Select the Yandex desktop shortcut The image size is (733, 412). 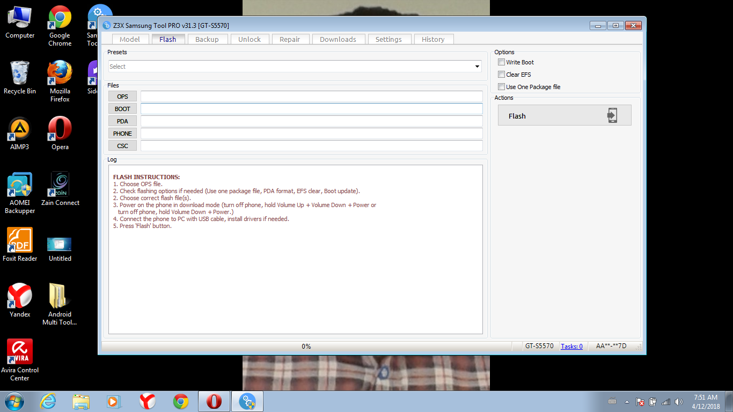[20, 301]
